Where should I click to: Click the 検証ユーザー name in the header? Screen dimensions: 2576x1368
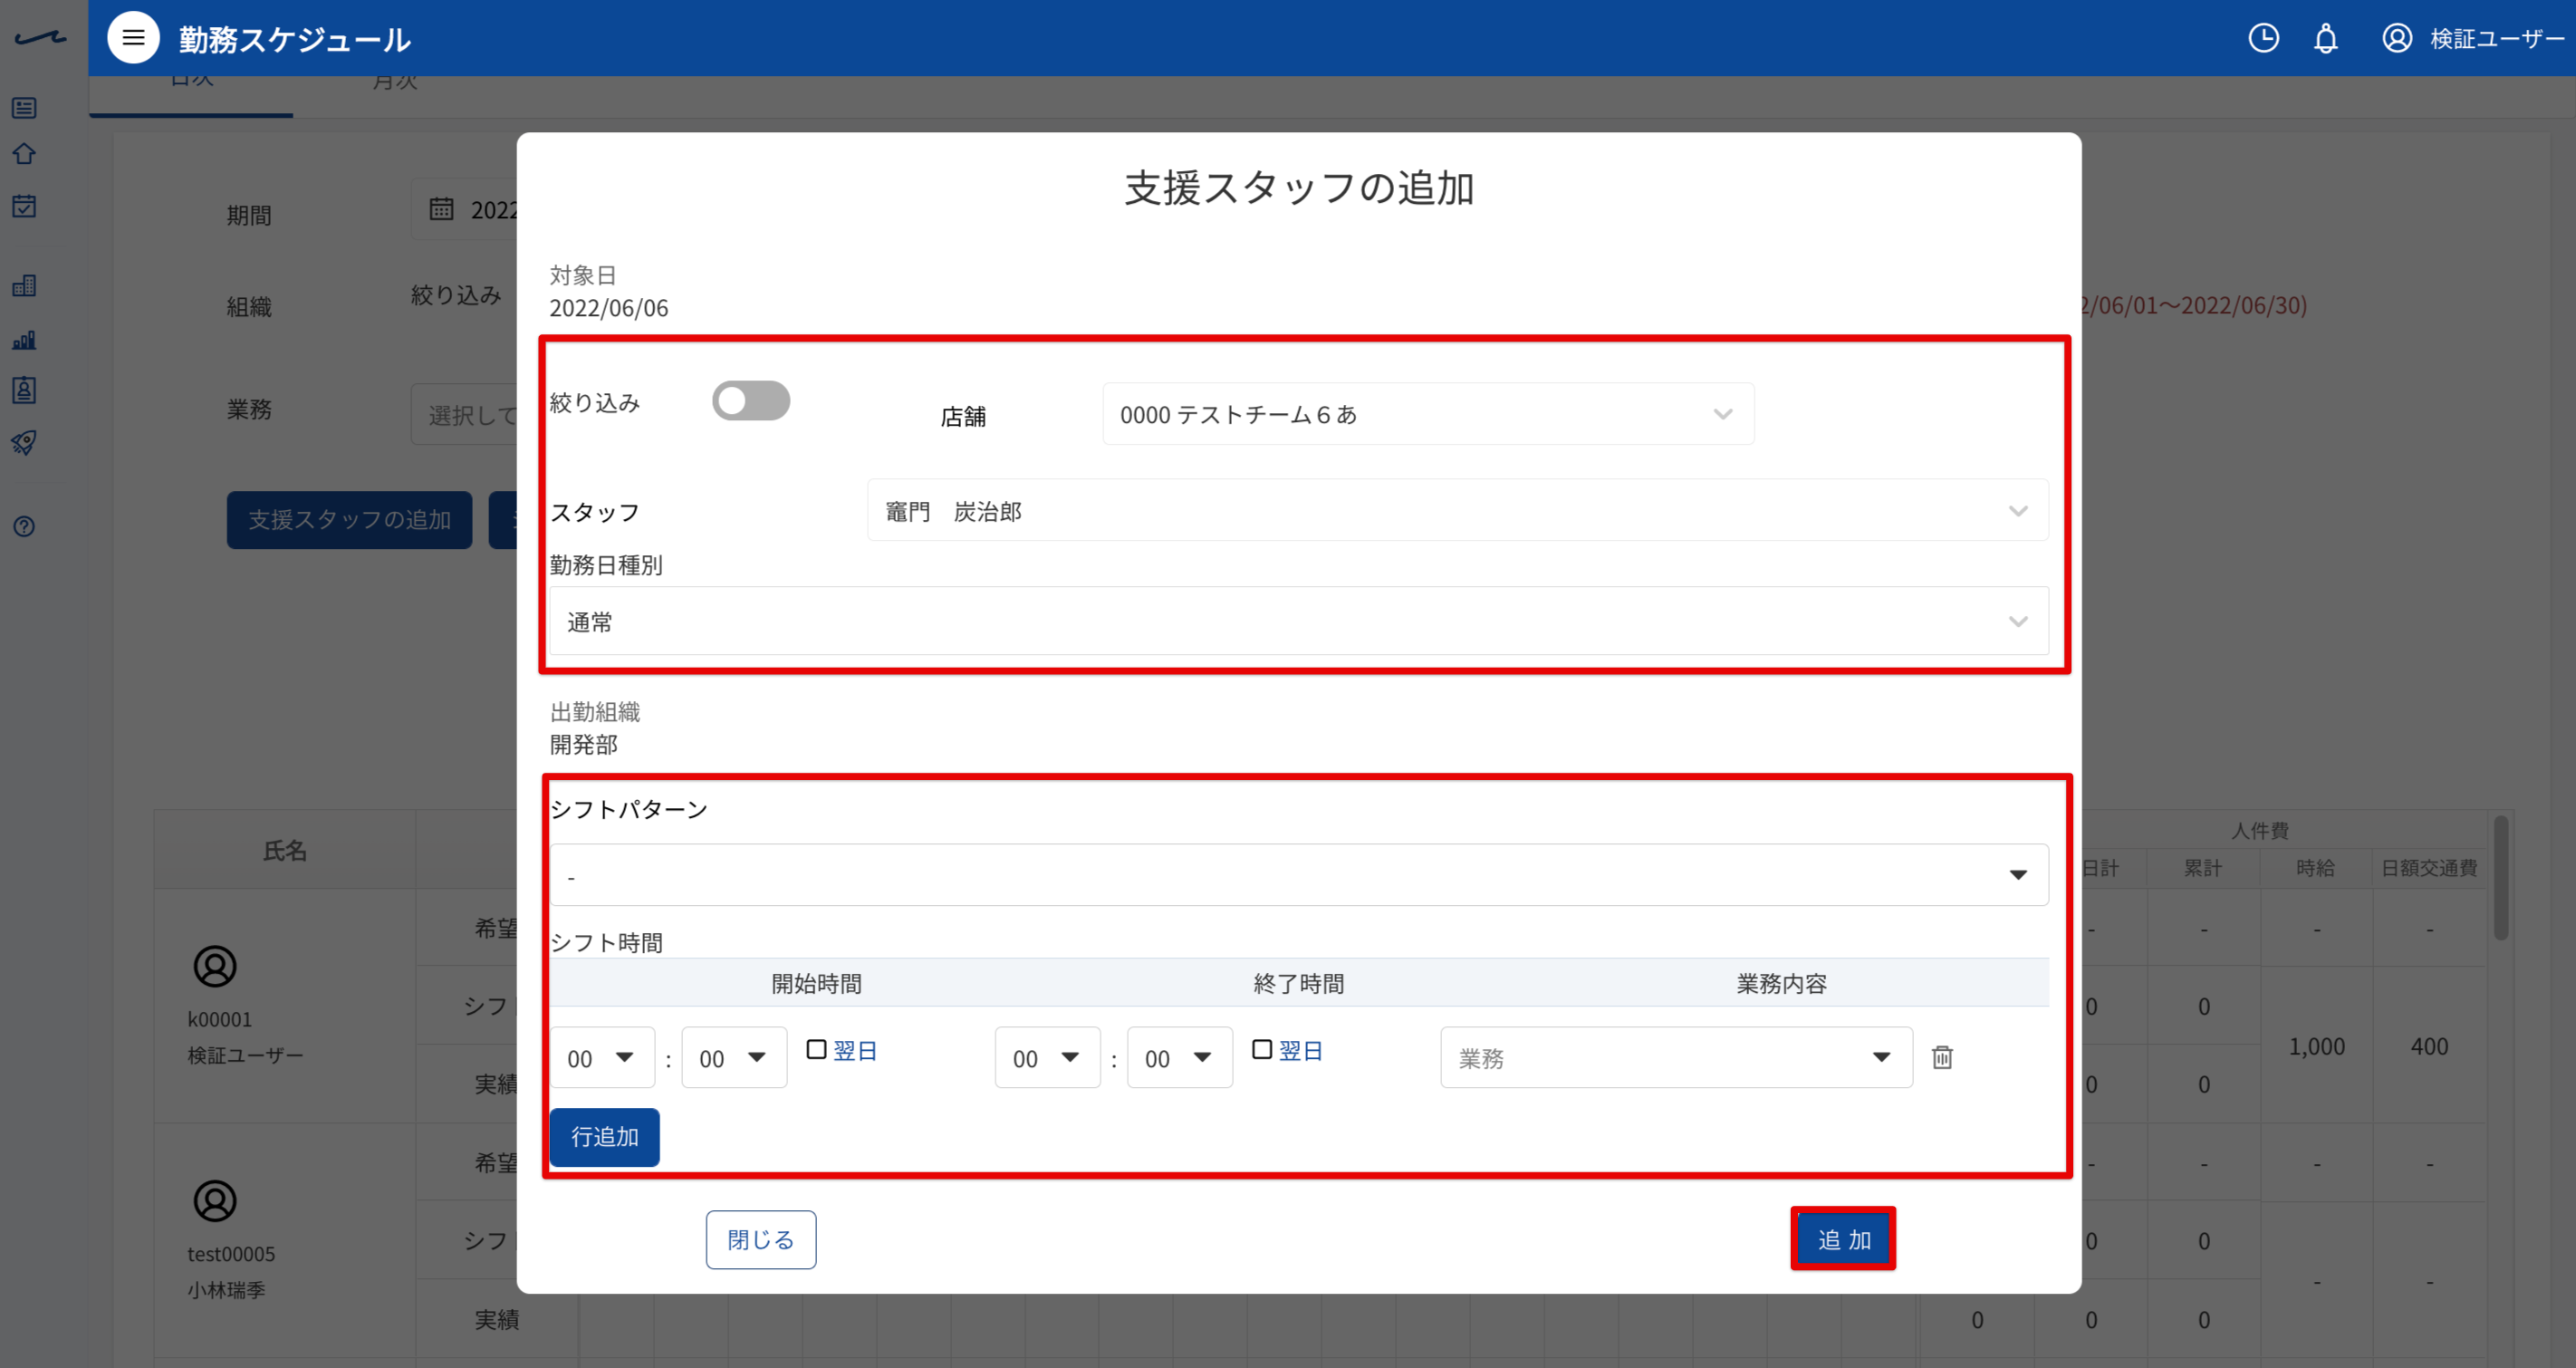pos(2497,38)
